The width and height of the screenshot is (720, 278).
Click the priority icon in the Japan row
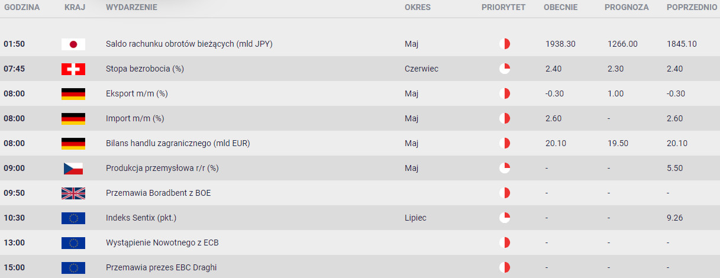point(504,44)
